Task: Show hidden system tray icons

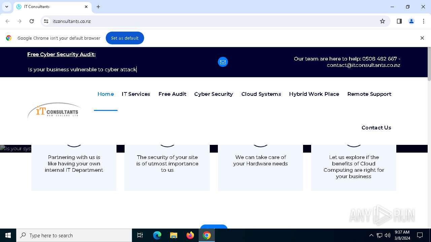Action: coord(371,235)
